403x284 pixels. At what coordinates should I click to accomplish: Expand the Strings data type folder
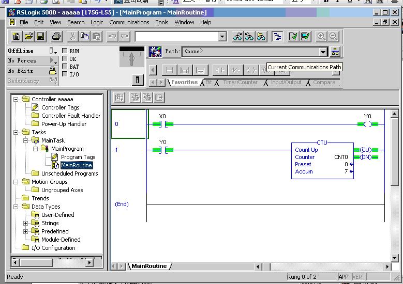point(26,223)
